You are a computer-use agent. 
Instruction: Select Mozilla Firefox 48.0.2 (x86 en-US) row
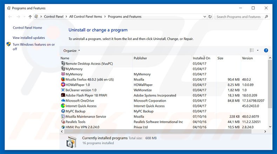coord(164,79)
